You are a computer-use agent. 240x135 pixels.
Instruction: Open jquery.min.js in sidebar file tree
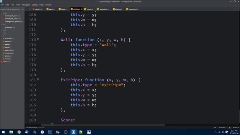[x=9, y=50]
